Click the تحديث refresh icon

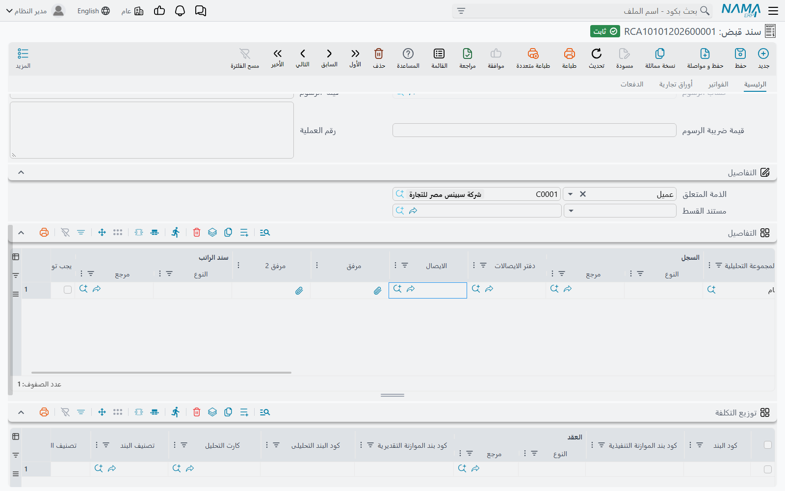tap(597, 54)
